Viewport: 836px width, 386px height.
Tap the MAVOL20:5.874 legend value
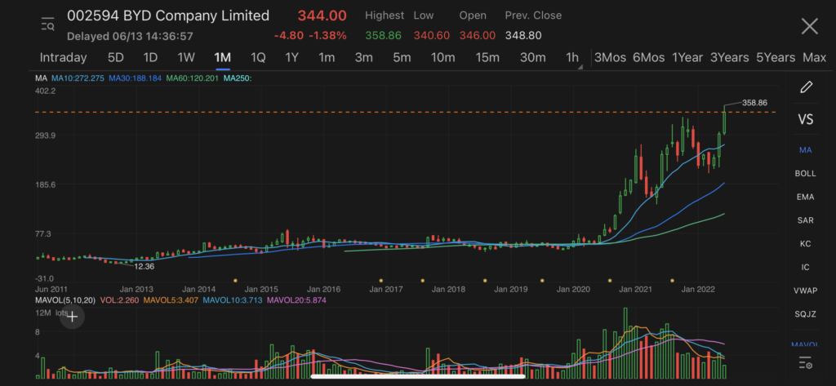[296, 300]
